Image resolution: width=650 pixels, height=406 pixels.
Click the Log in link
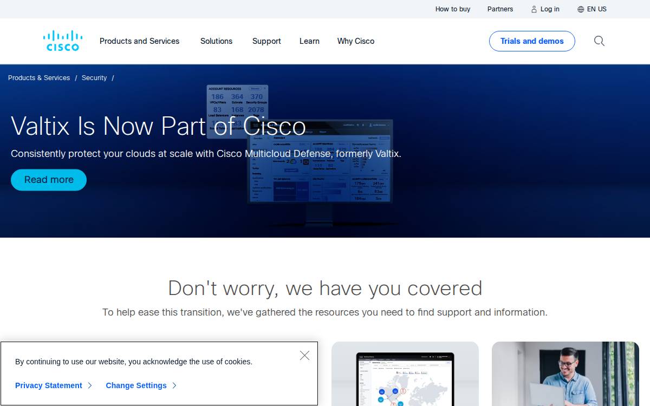pyautogui.click(x=550, y=9)
